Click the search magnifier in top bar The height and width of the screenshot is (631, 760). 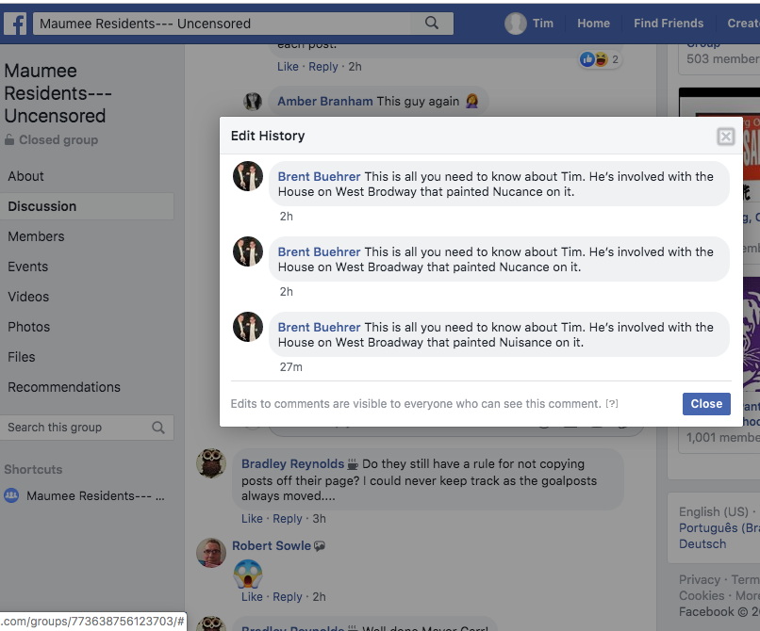coord(432,24)
